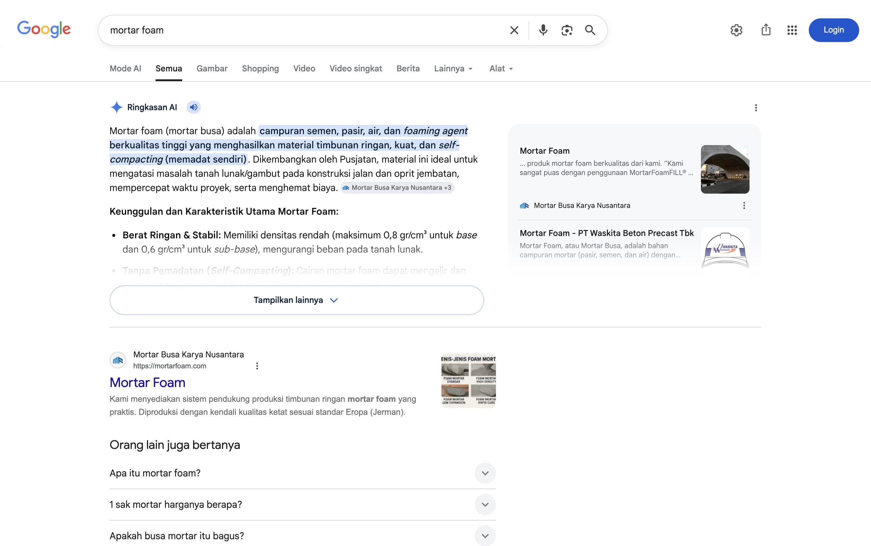Click the Google logo

(44, 29)
